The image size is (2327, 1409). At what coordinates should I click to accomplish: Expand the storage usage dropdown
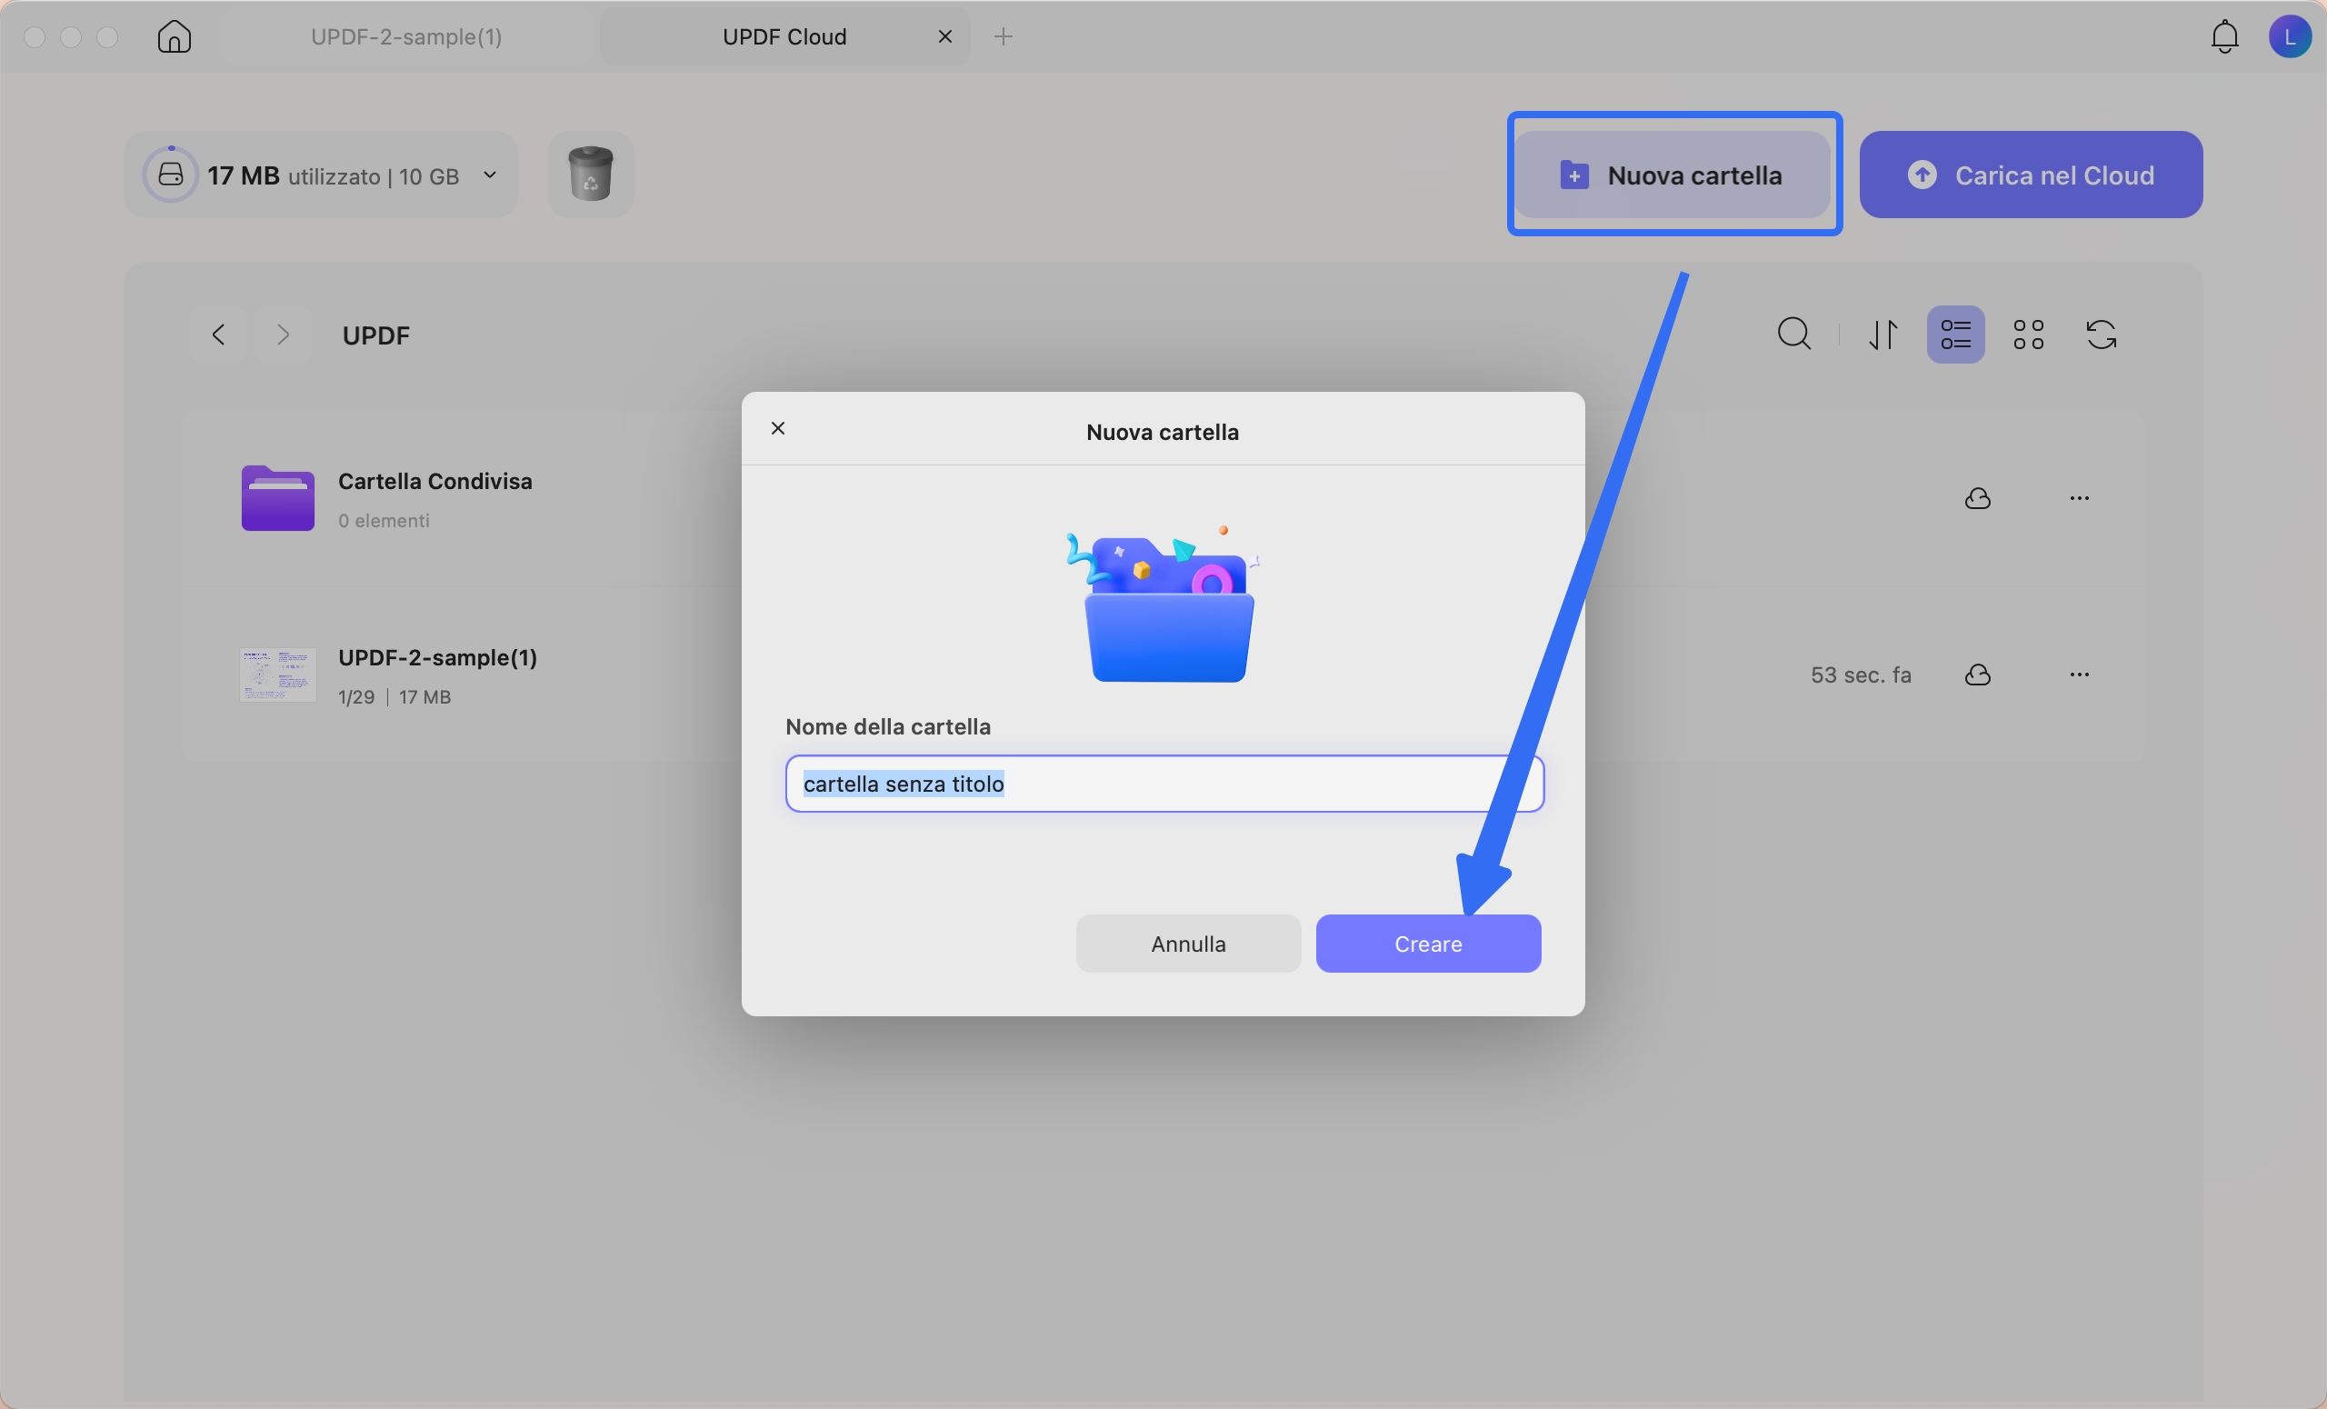point(490,175)
